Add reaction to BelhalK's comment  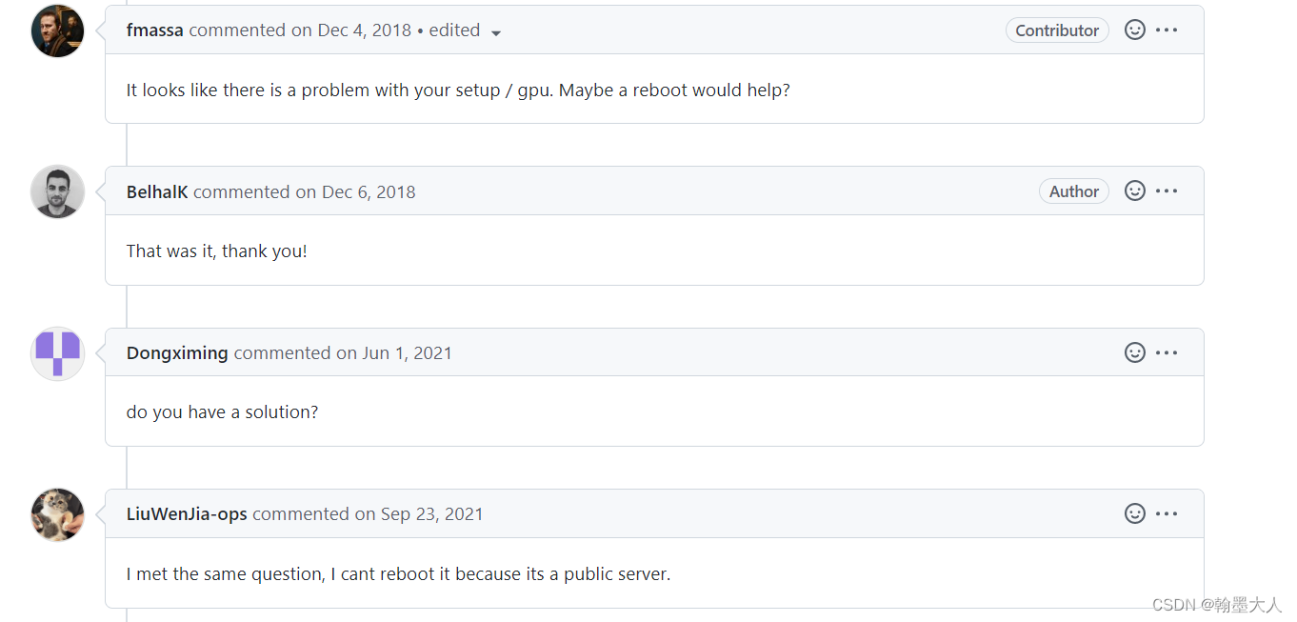tap(1134, 191)
